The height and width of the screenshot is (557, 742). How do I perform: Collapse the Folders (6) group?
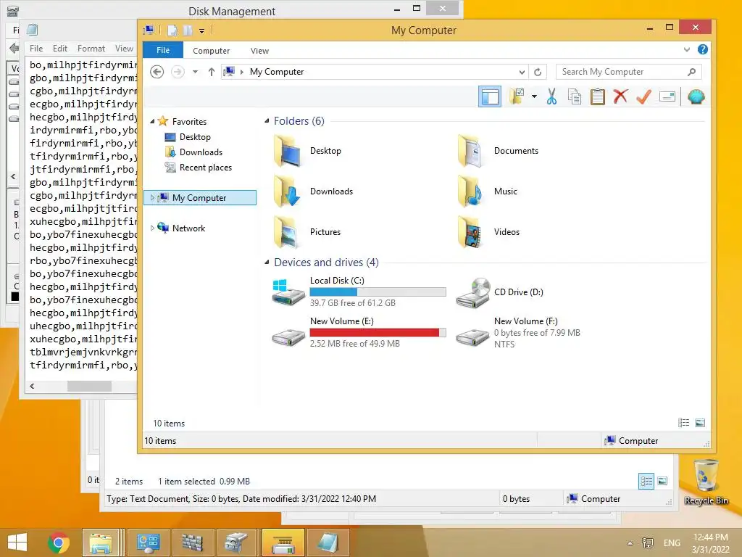(x=267, y=121)
